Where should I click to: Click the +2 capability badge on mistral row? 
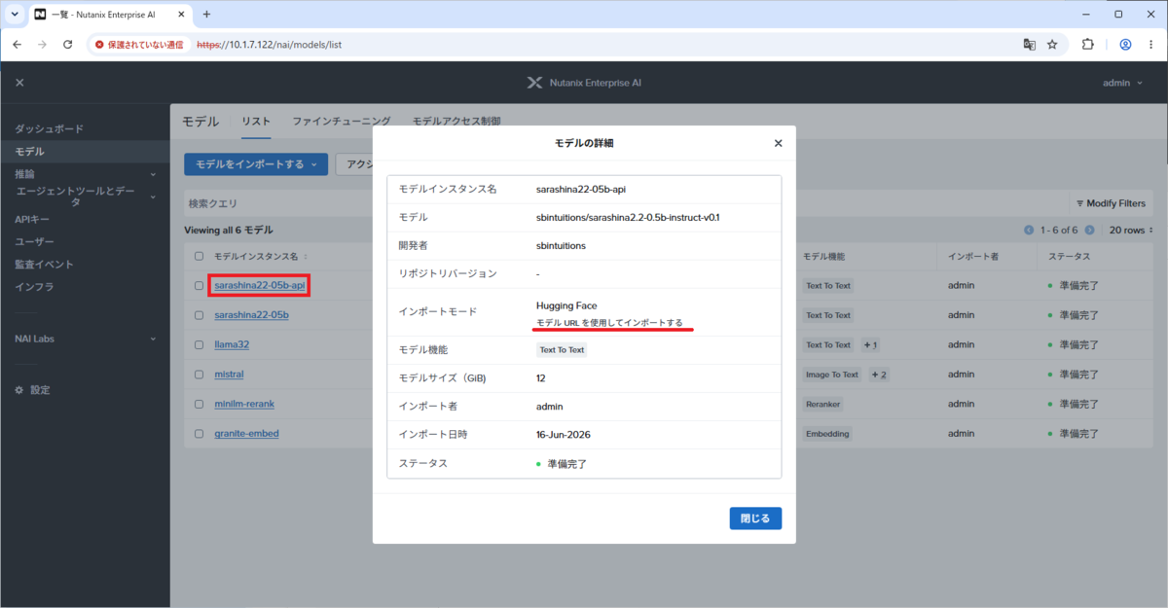point(877,374)
